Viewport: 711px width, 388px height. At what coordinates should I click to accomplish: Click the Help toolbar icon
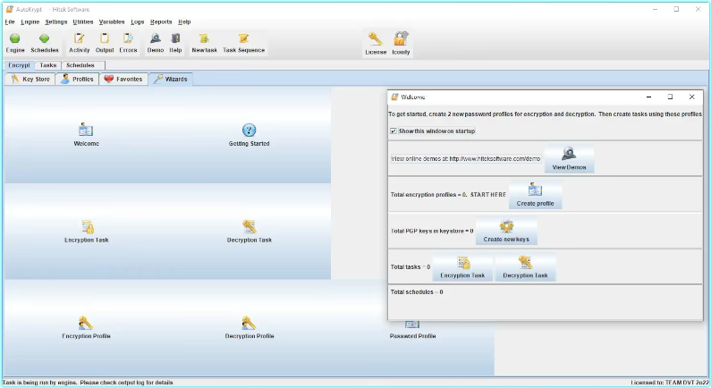click(175, 43)
